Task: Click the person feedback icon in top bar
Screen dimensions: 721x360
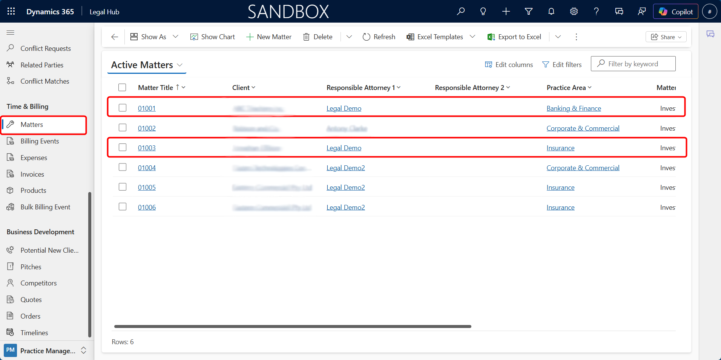Action: (642, 11)
